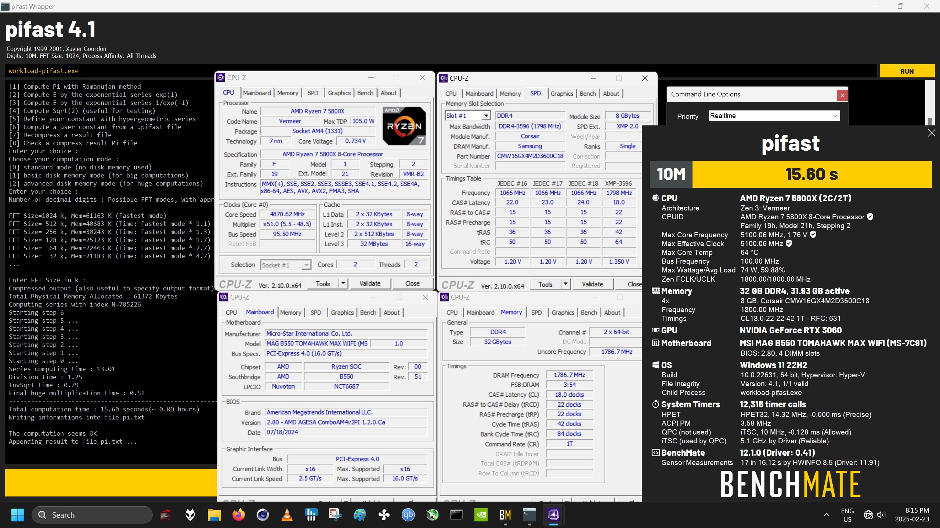
Task: Click Close in the CPU tab CPU-Z window
Action: 412,283
